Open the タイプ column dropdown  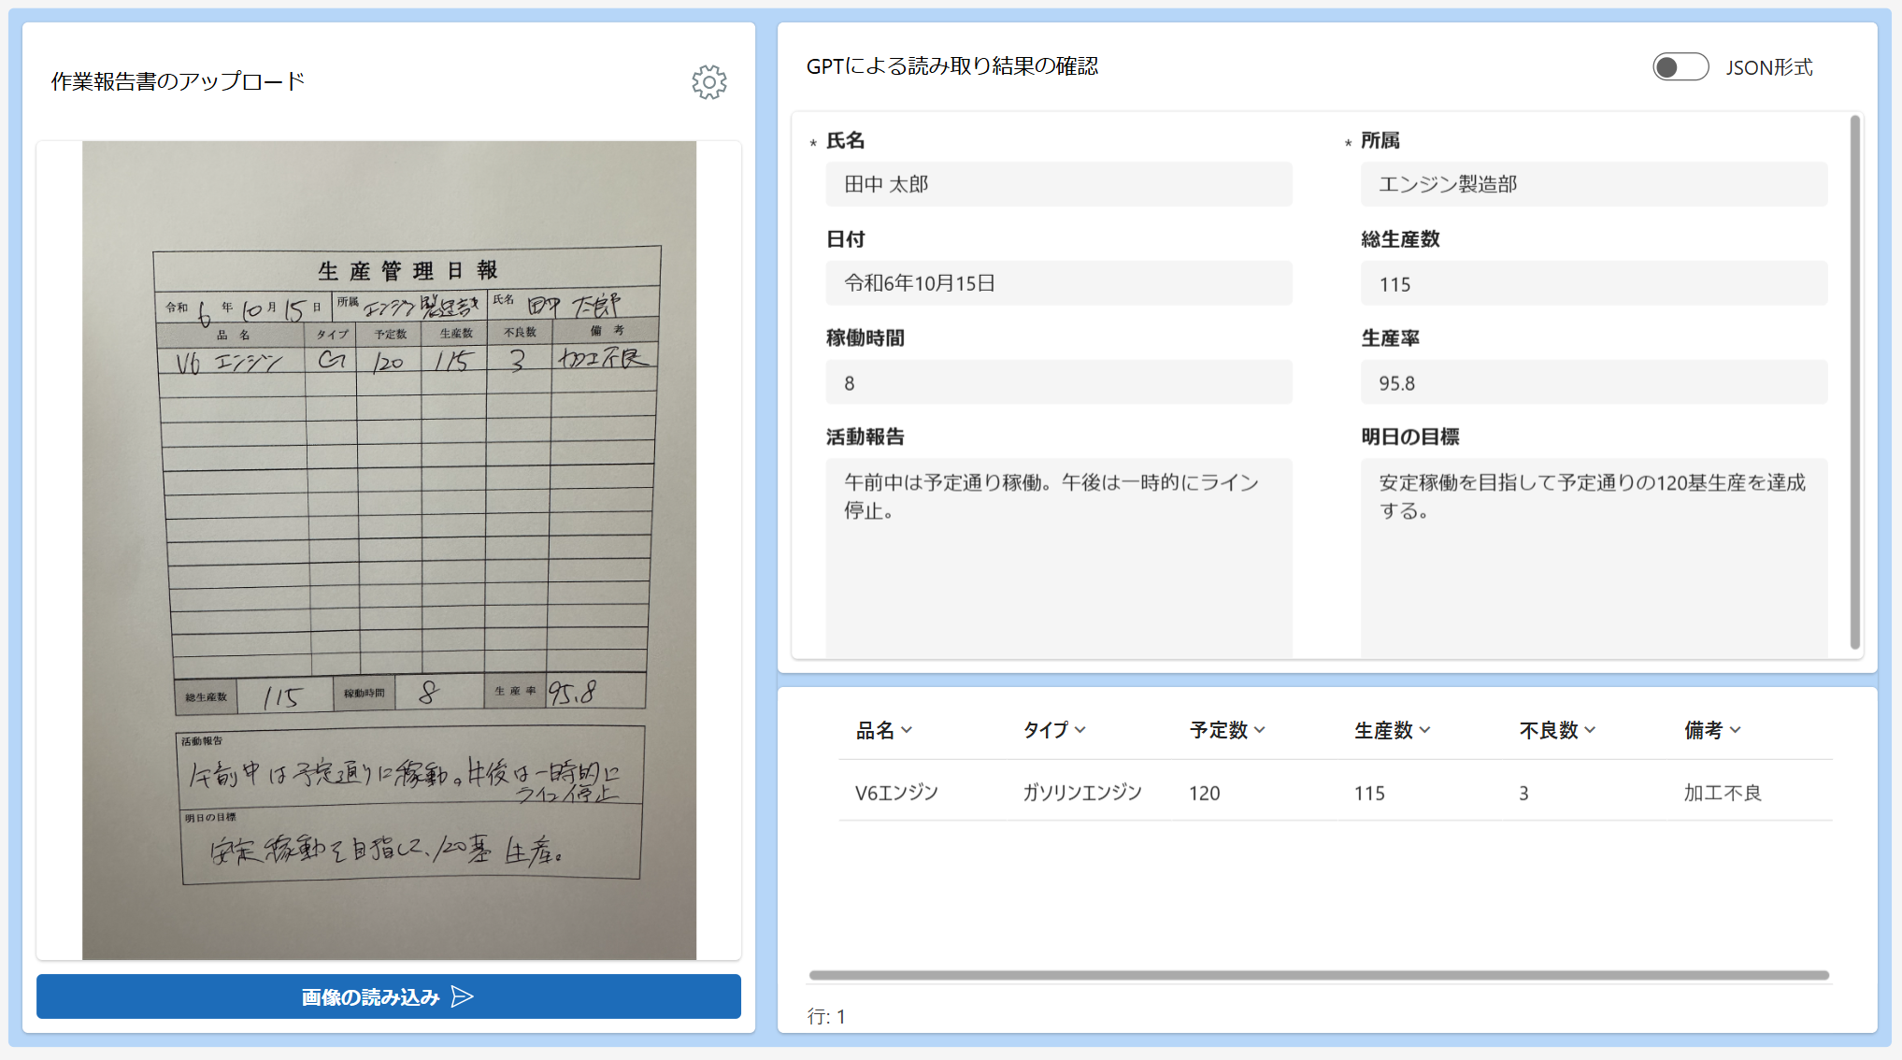pyautogui.click(x=1080, y=730)
